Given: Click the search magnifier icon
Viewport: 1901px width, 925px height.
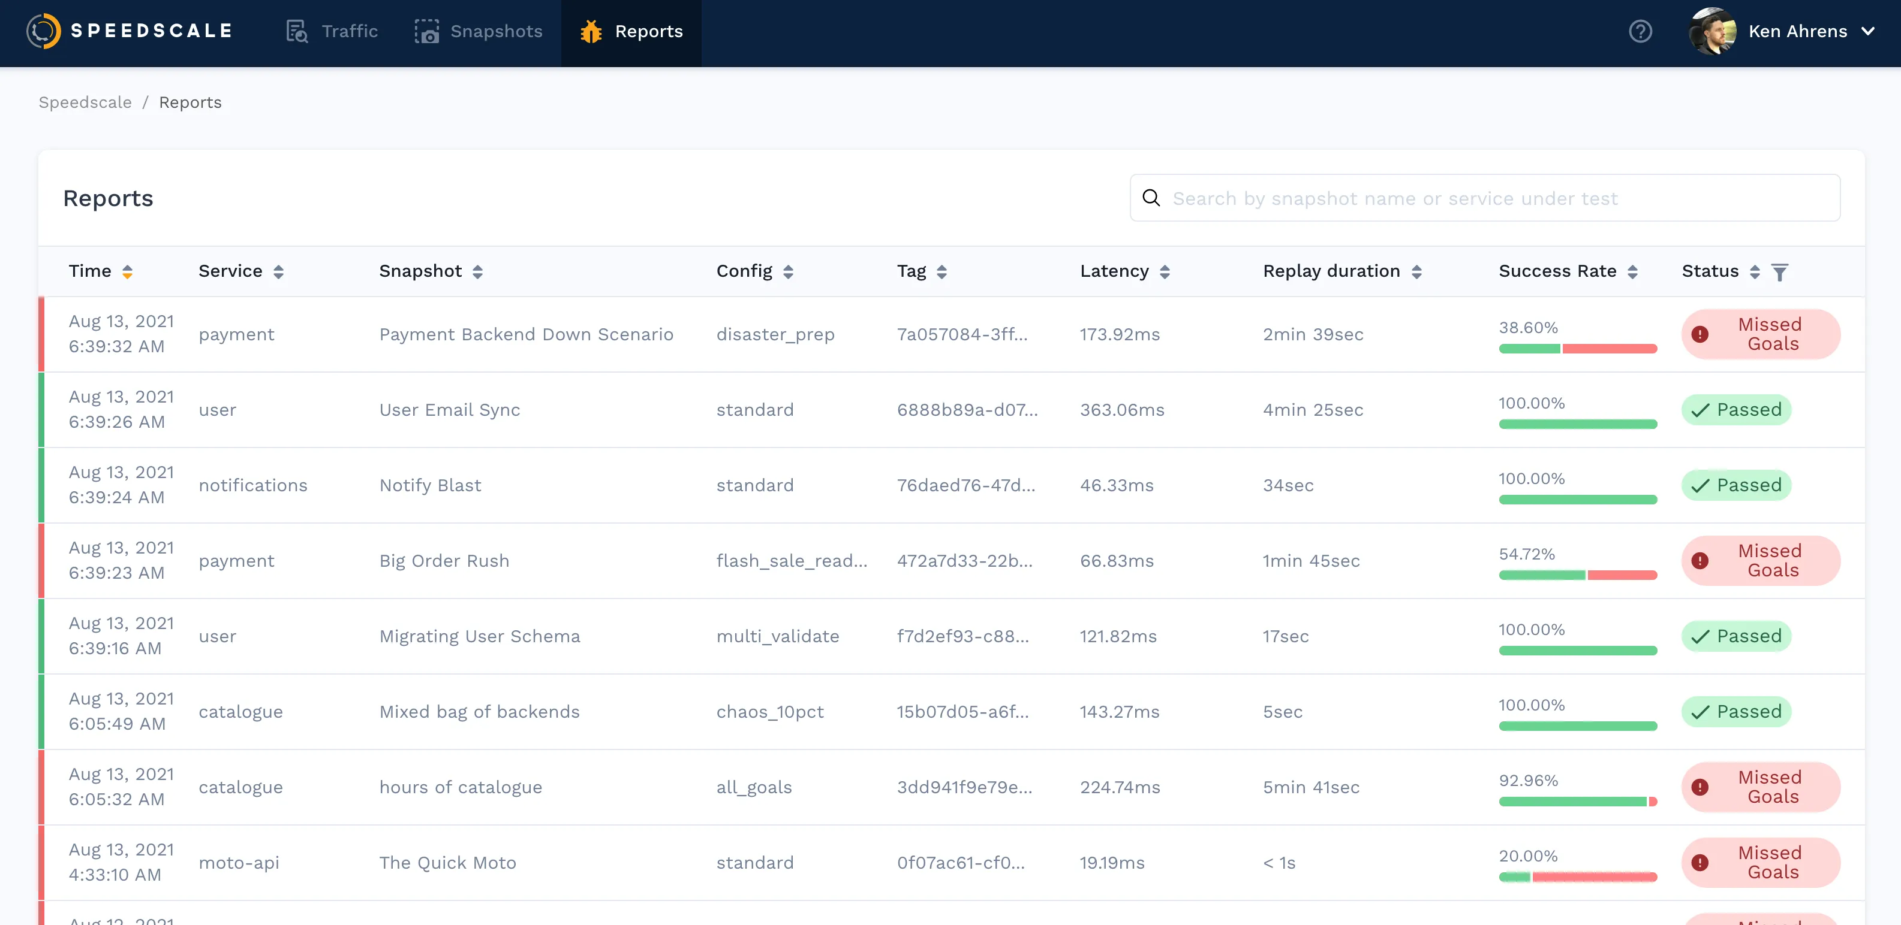Looking at the screenshot, I should click(x=1151, y=198).
